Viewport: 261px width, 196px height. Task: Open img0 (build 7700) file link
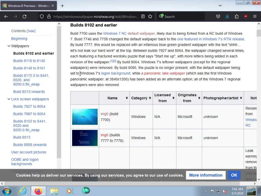(x=104, y=114)
